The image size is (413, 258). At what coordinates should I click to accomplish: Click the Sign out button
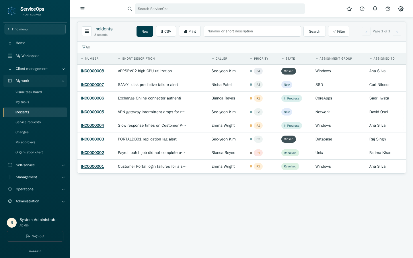coord(35,236)
